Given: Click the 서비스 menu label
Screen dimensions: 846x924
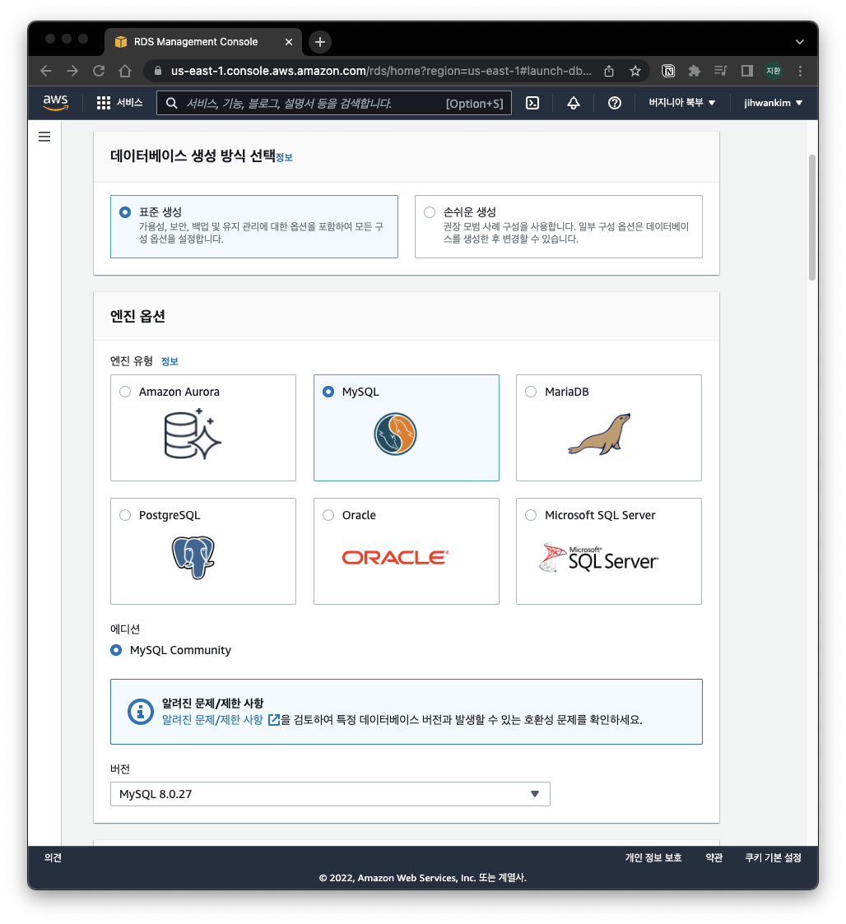Looking at the screenshot, I should click(130, 103).
